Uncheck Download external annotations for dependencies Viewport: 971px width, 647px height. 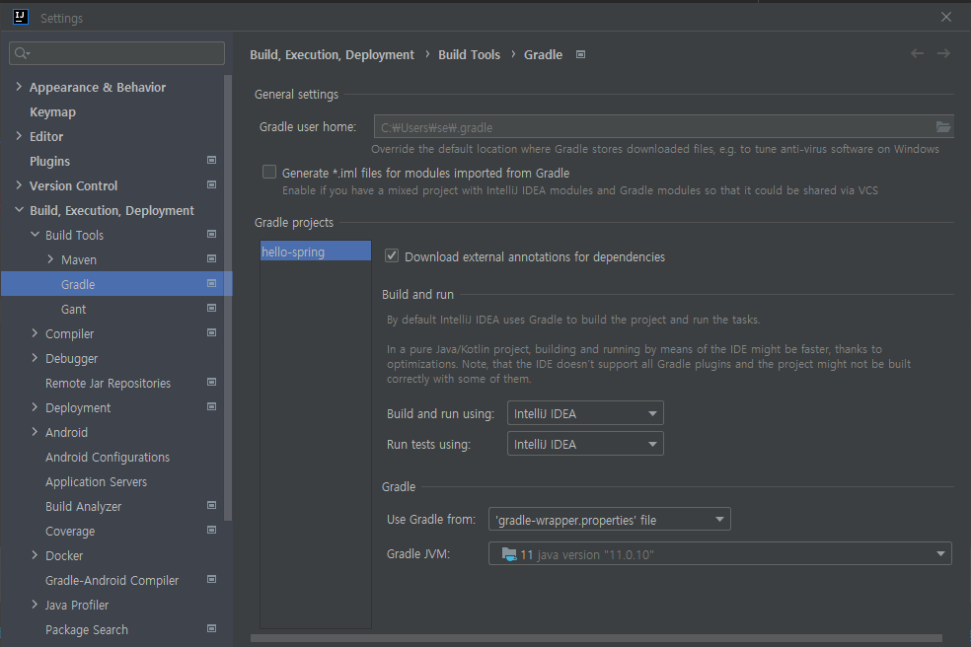392,255
